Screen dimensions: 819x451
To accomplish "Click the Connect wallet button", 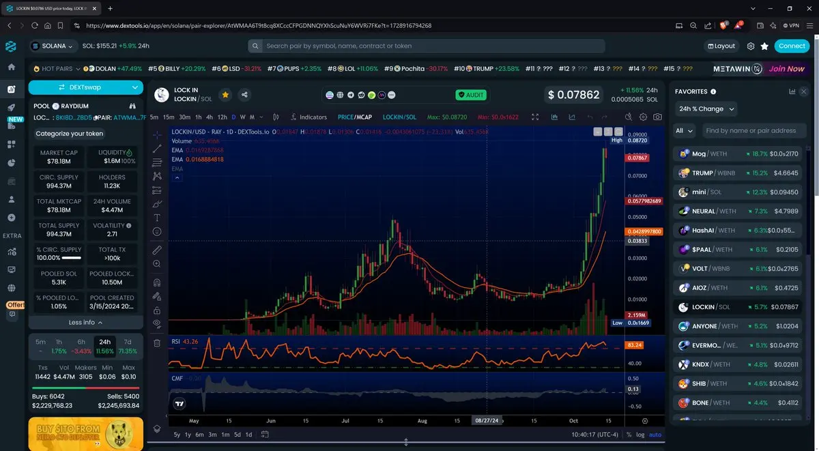I will click(x=792, y=46).
